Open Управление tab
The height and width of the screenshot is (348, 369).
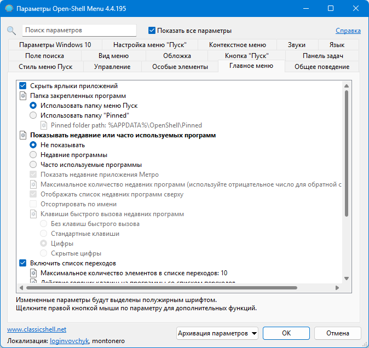pyautogui.click(x=112, y=67)
